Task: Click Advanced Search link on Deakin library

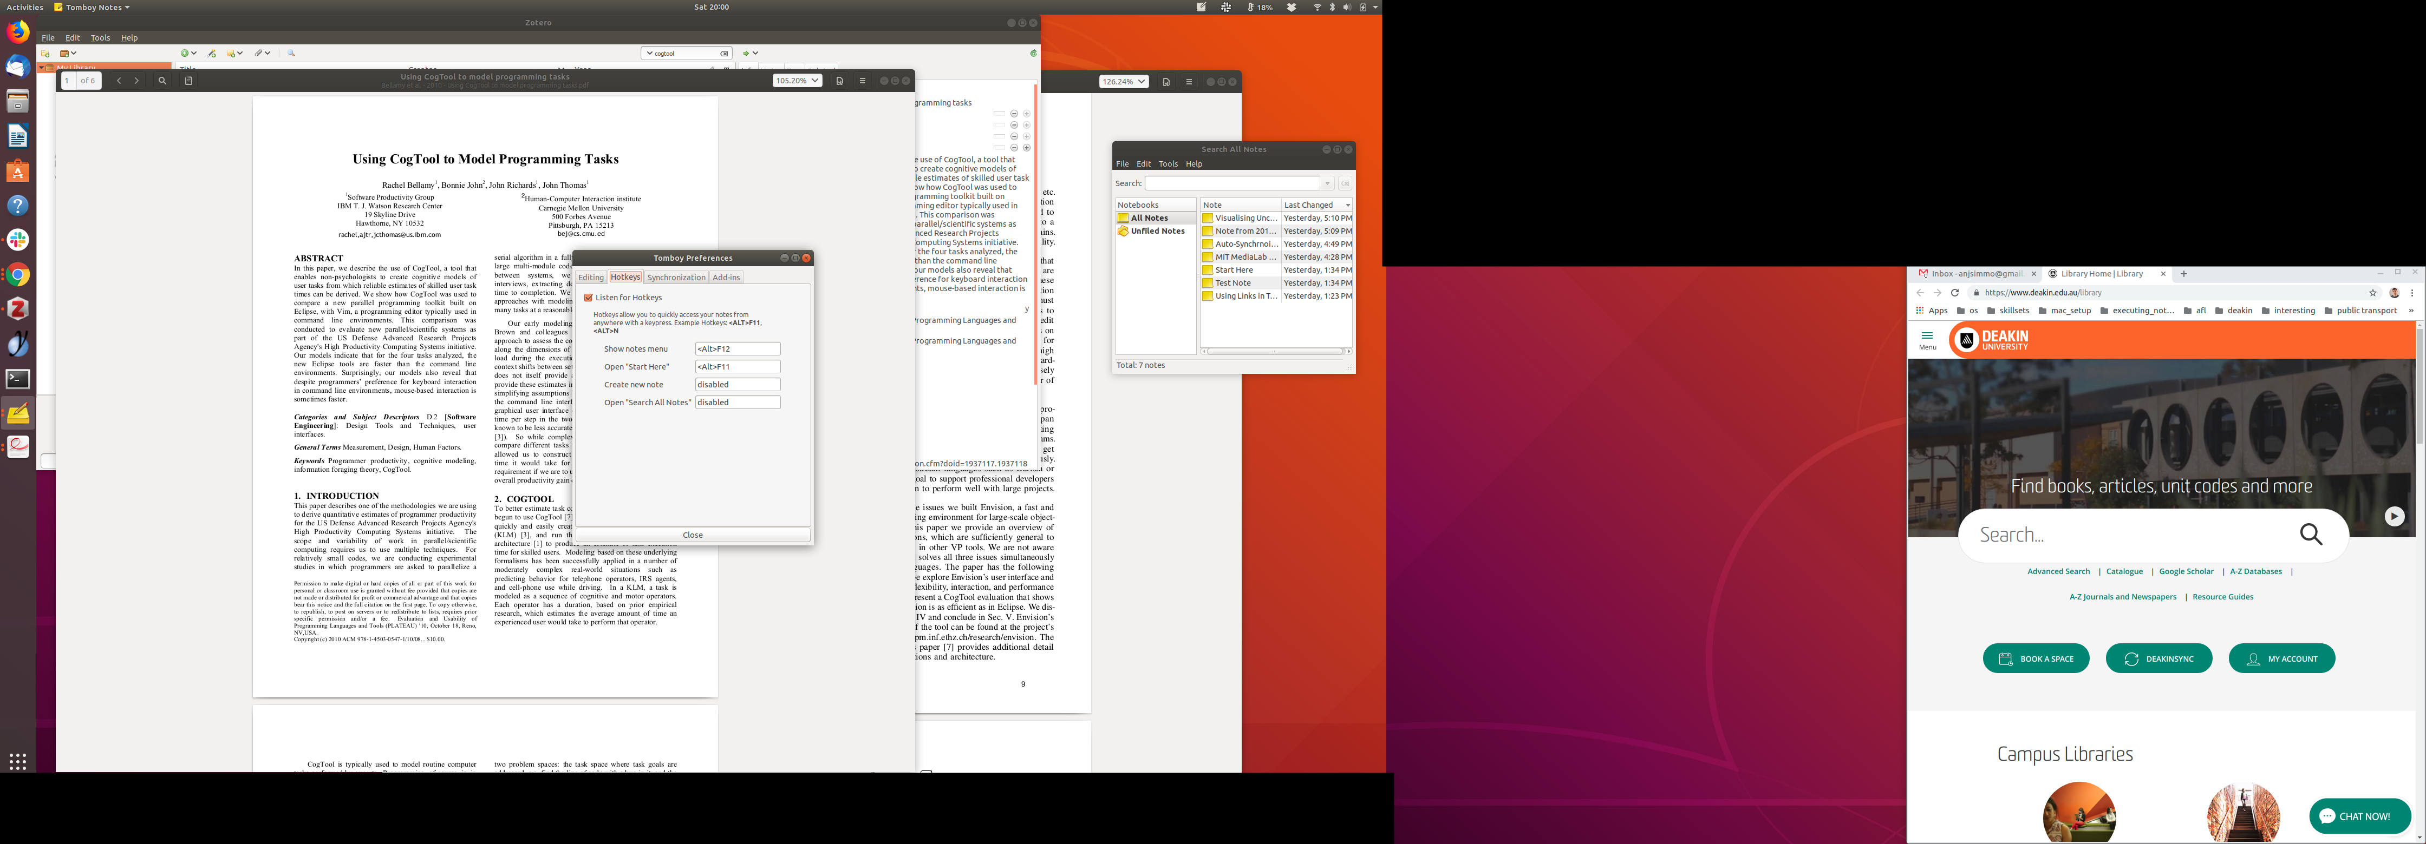Action: tap(2058, 571)
